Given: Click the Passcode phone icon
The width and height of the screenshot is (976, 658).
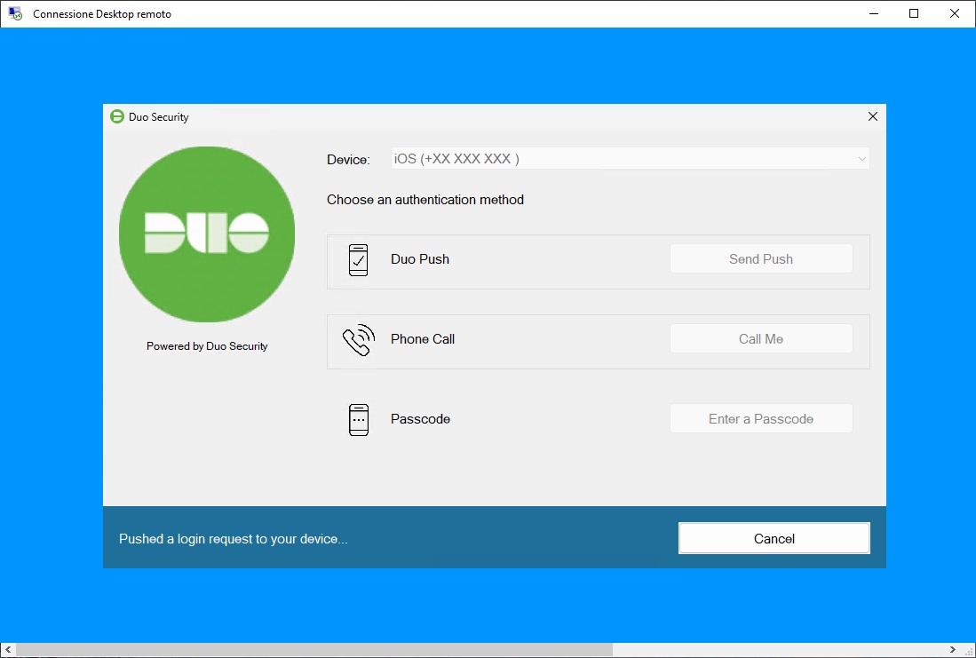Looking at the screenshot, I should coord(358,419).
